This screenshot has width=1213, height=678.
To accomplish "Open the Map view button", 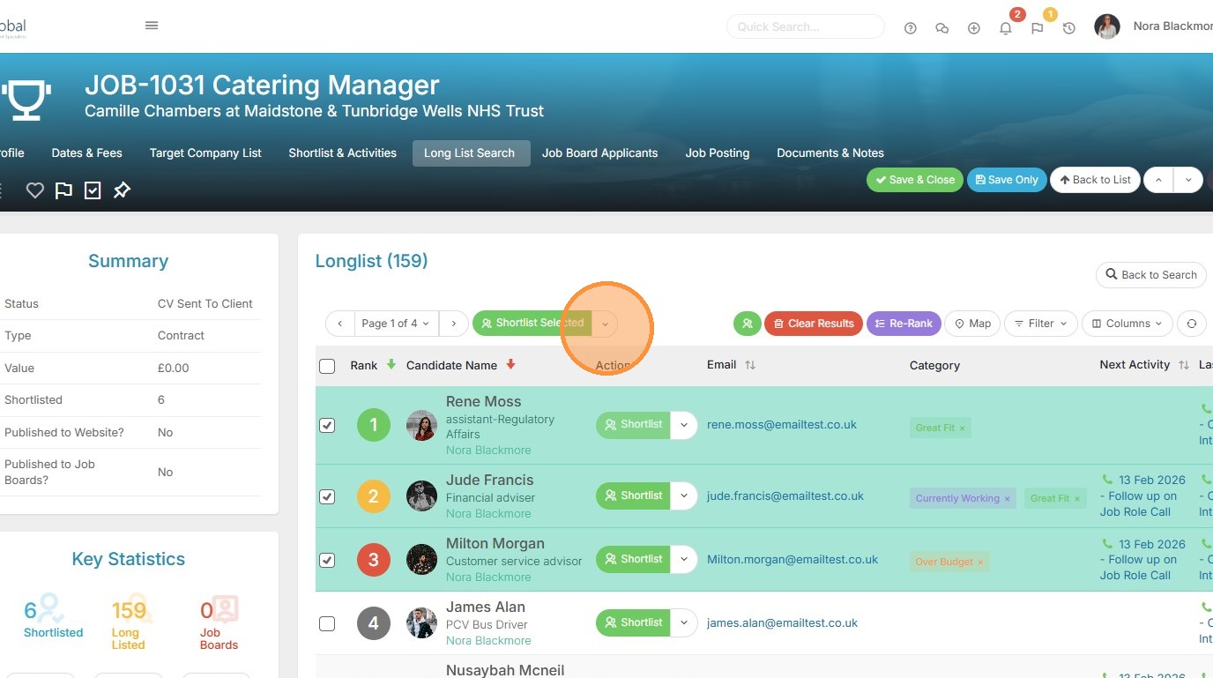I will (972, 324).
